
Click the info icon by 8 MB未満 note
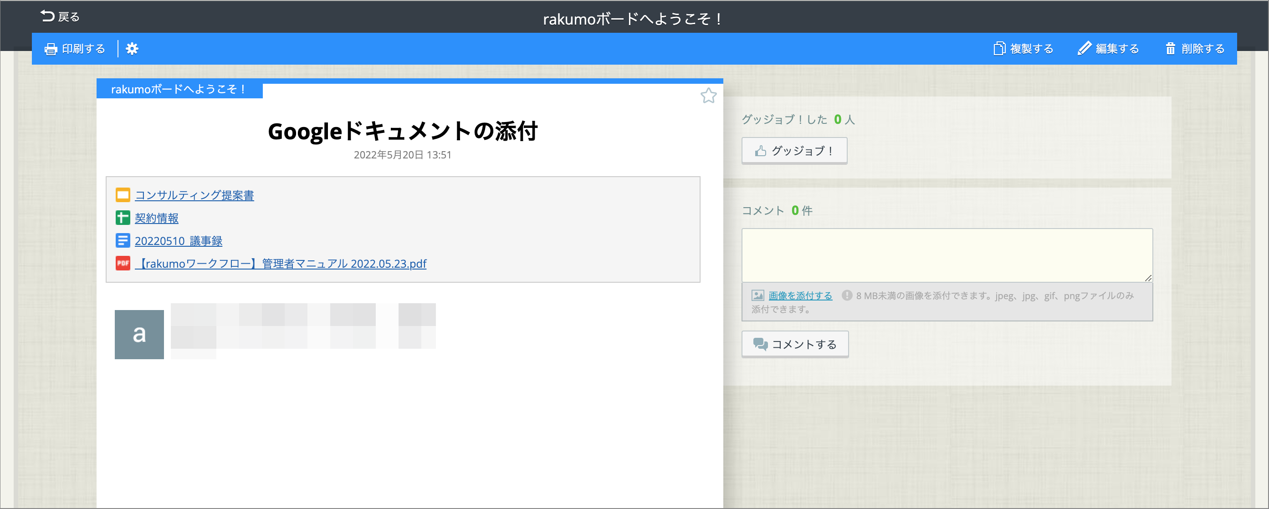coord(847,295)
